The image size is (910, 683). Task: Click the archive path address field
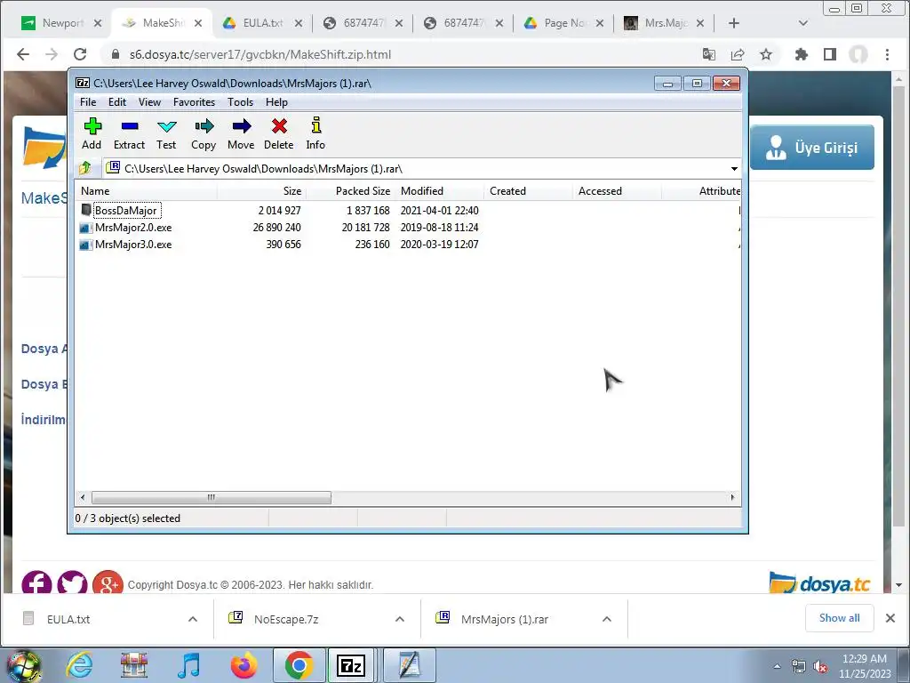415,168
